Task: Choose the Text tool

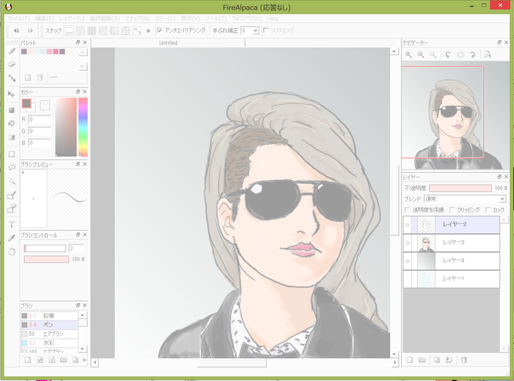Action: point(12,224)
